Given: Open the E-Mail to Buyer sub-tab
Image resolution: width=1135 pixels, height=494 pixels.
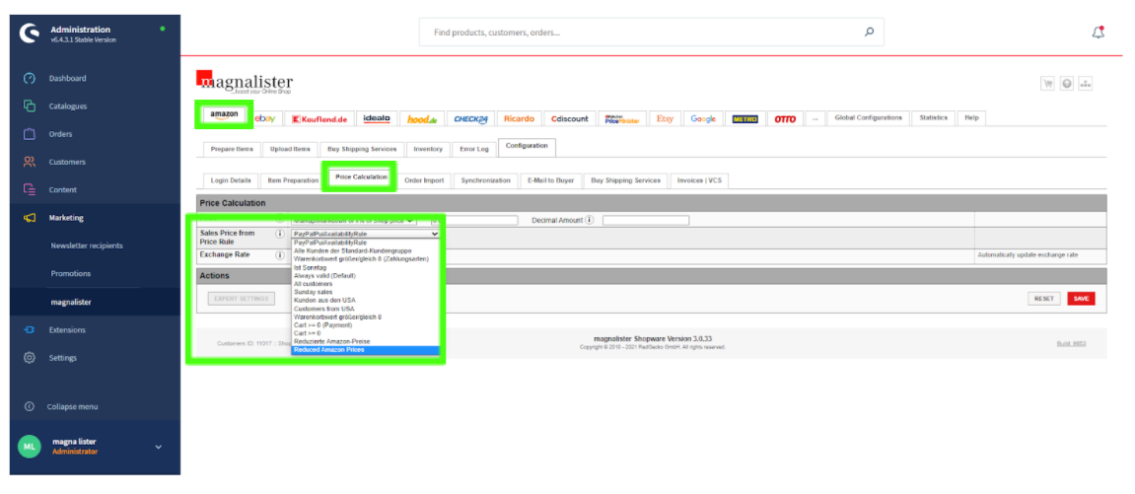Looking at the screenshot, I should click(x=550, y=180).
